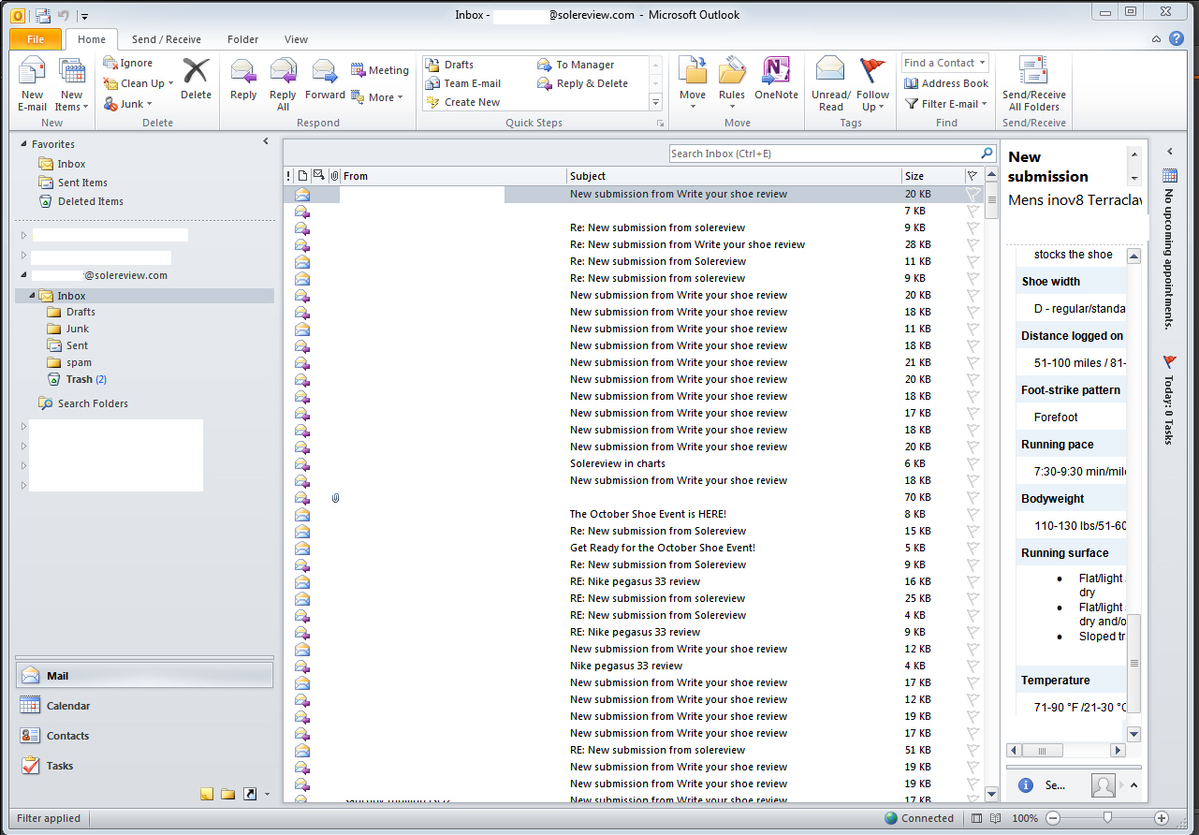Sort messages by From column
Screen dimensions: 1199x835
pyautogui.click(x=452, y=176)
